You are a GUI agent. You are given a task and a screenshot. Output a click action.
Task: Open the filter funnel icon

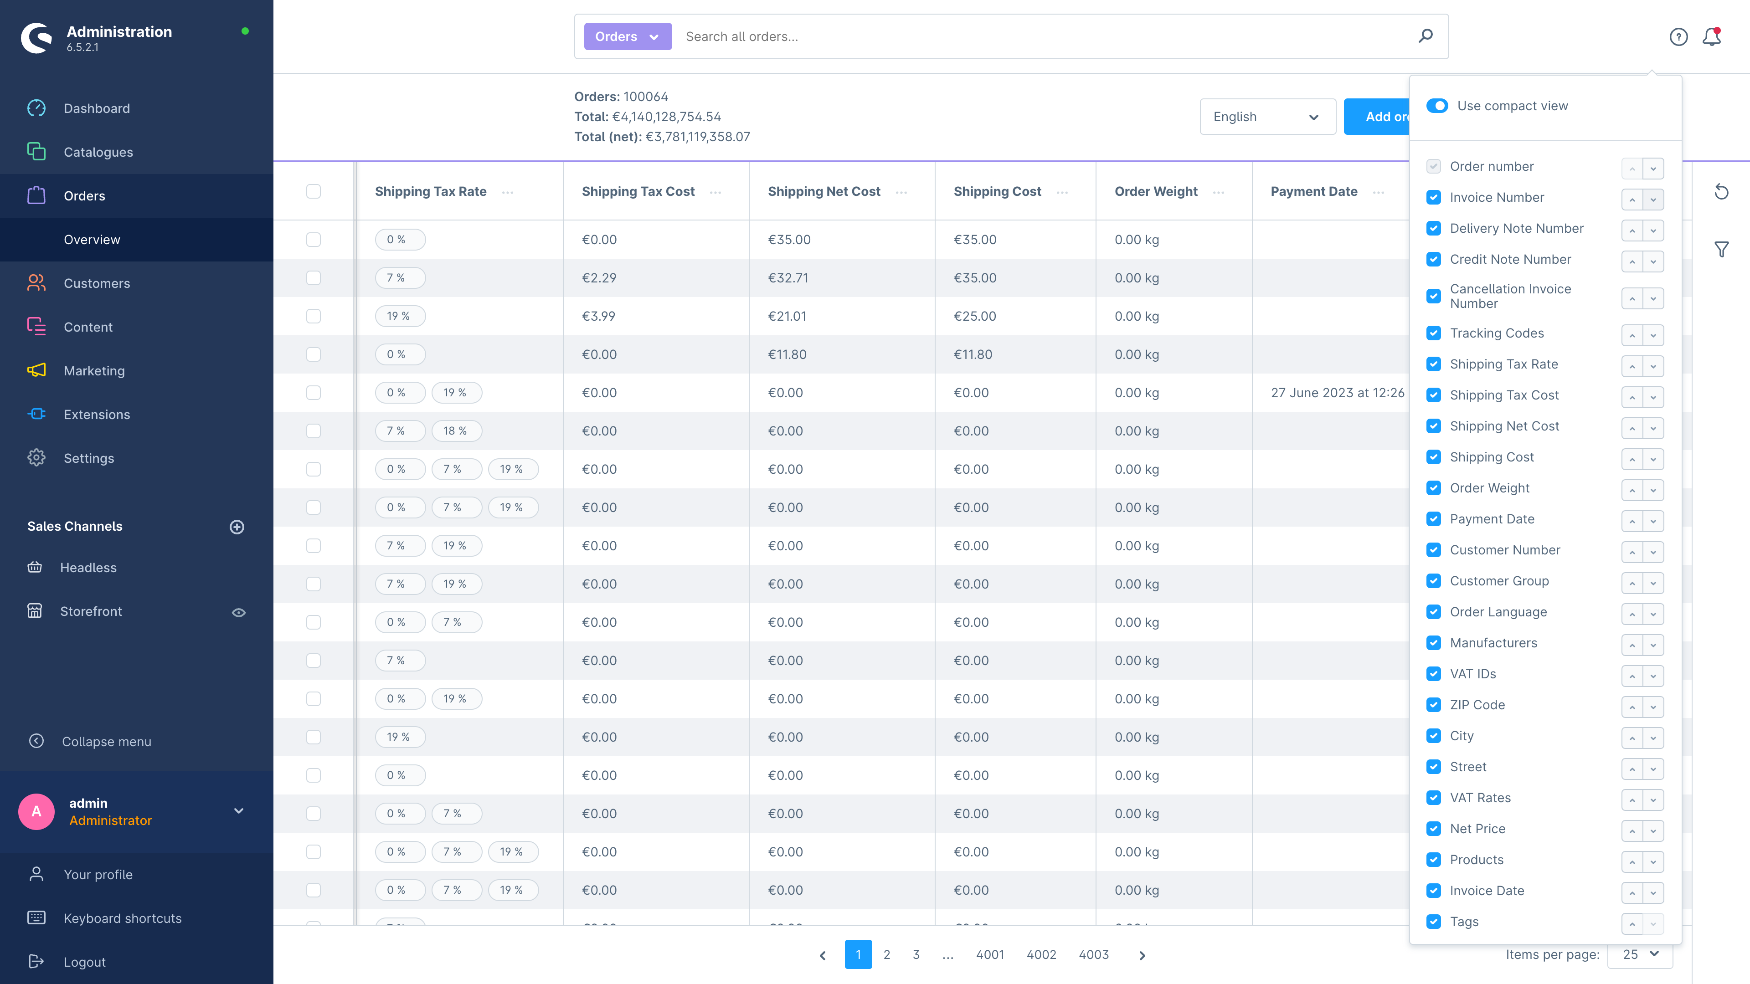[1721, 249]
